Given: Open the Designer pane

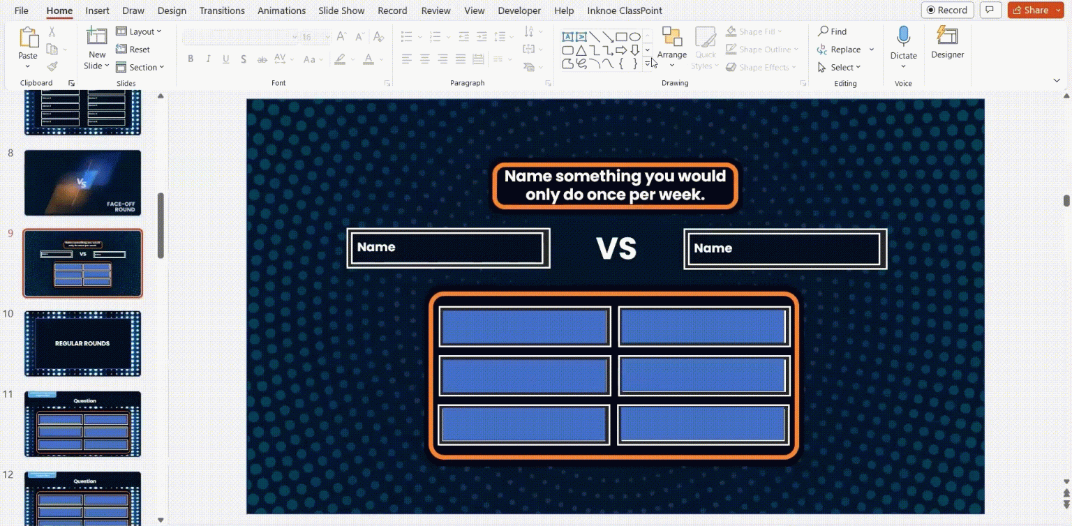Looking at the screenshot, I should click(x=947, y=45).
